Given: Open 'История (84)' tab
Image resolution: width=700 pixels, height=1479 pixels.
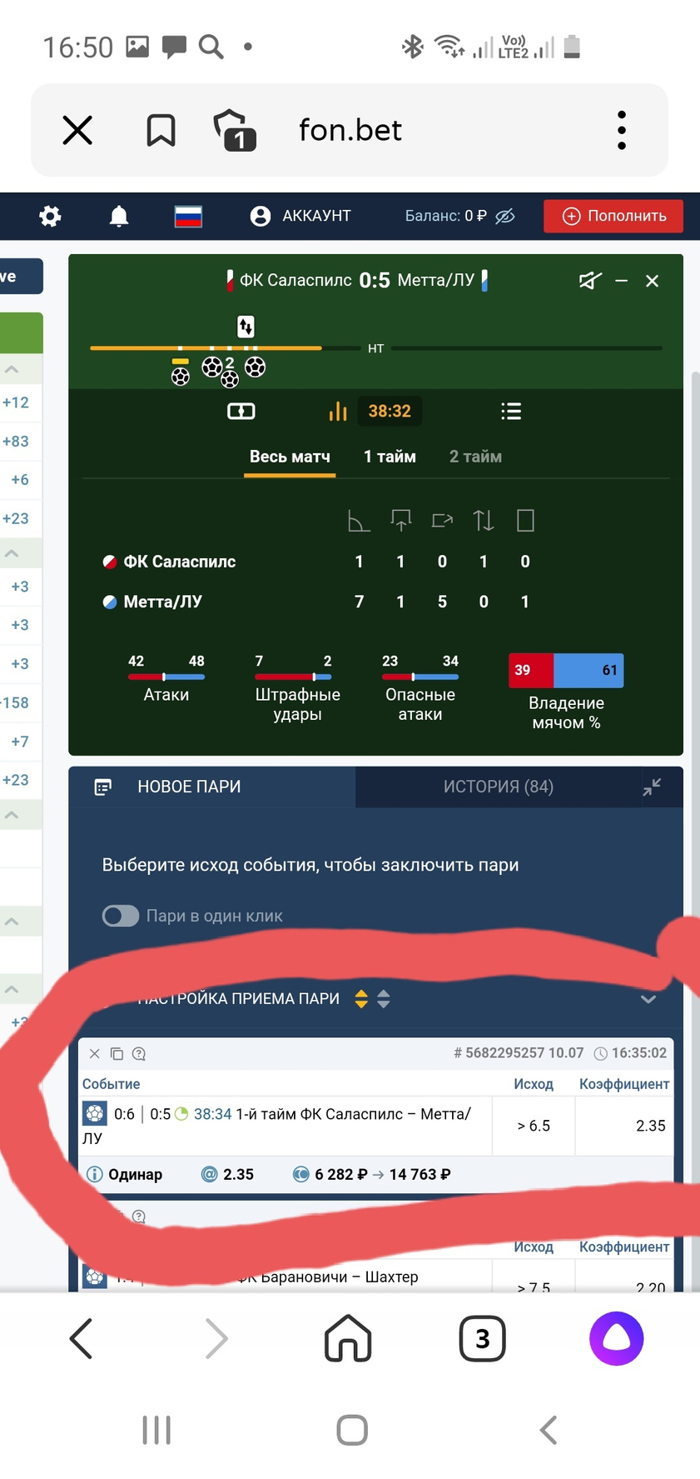Looking at the screenshot, I should tap(499, 787).
